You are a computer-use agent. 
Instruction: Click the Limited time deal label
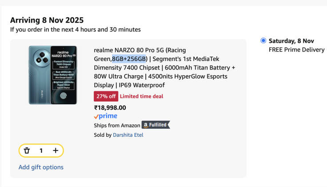(x=141, y=96)
